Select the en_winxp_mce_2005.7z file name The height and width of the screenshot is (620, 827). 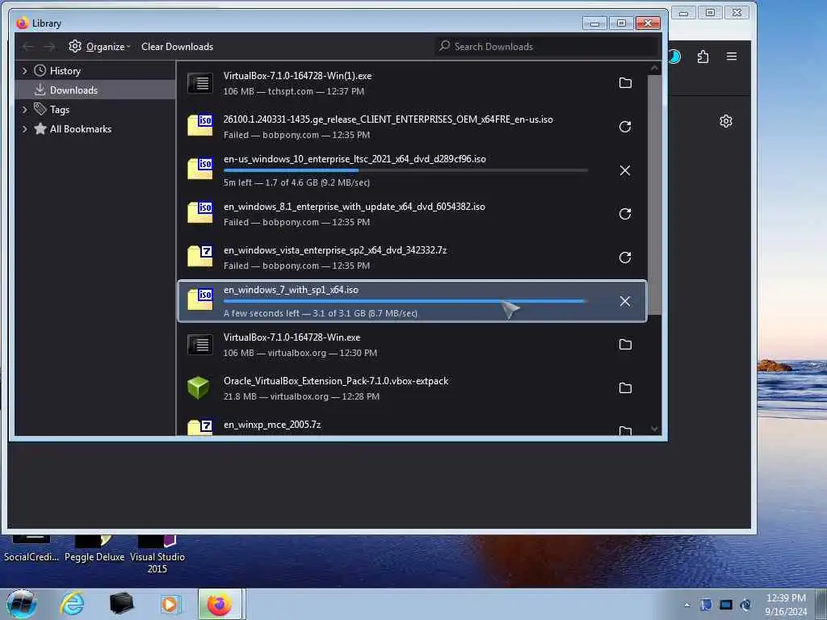tap(272, 425)
